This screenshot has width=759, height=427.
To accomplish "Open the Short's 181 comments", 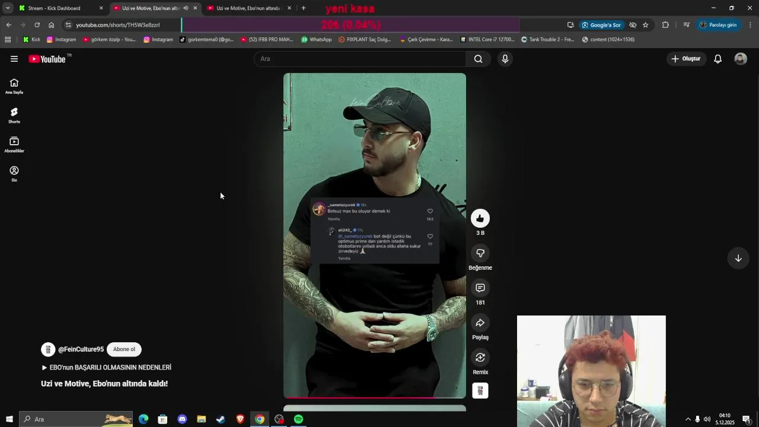I will click(480, 288).
